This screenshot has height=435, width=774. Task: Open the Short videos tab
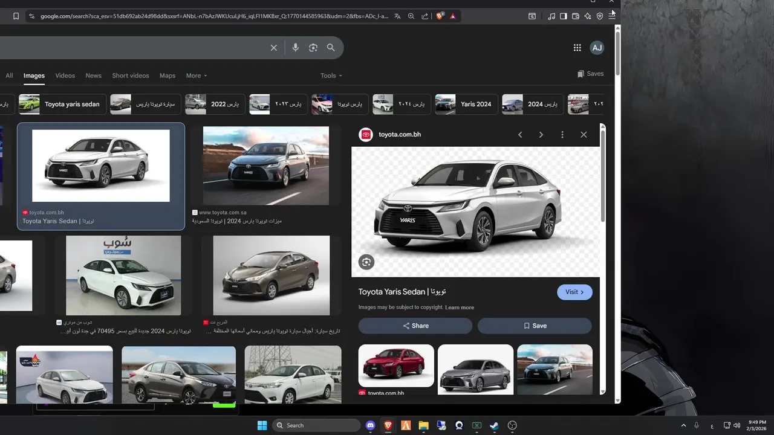click(131, 76)
